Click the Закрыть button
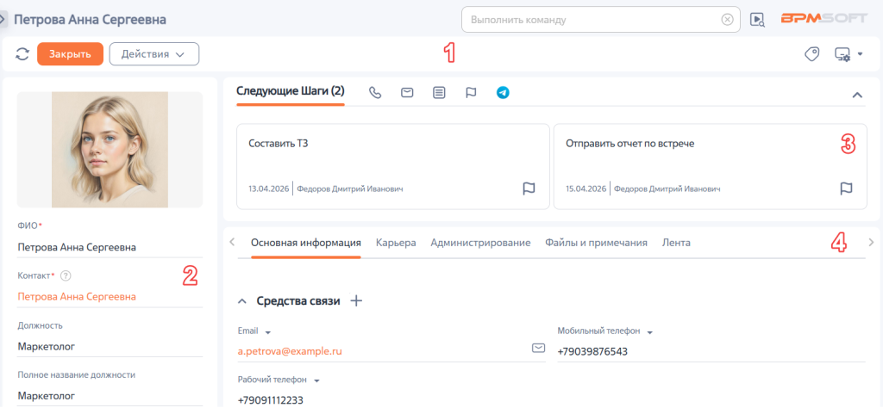883x408 pixels. point(70,54)
